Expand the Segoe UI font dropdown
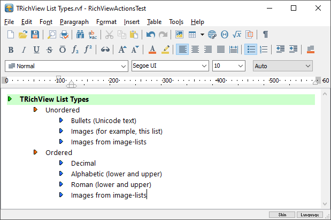The image size is (331, 220). 204,66
